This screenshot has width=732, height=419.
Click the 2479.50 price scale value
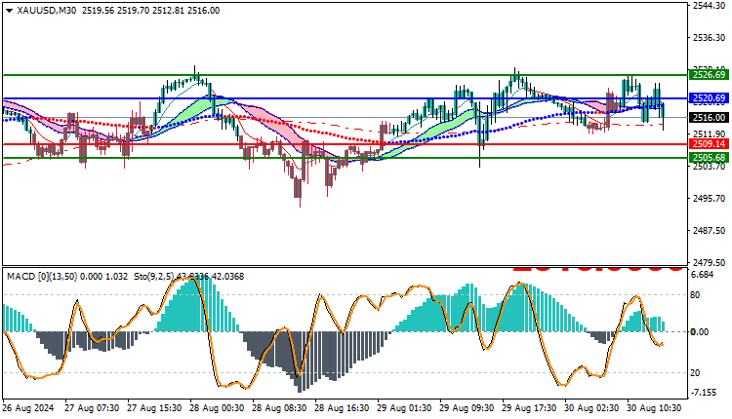710,263
